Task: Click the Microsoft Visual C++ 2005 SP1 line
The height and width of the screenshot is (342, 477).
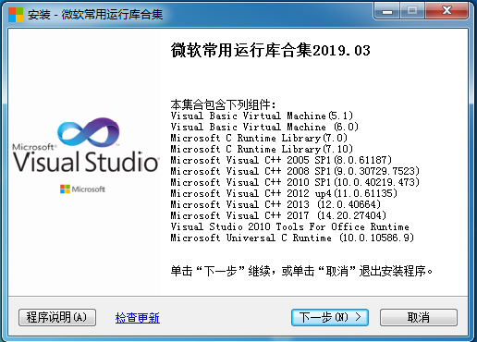Action: click(281, 160)
